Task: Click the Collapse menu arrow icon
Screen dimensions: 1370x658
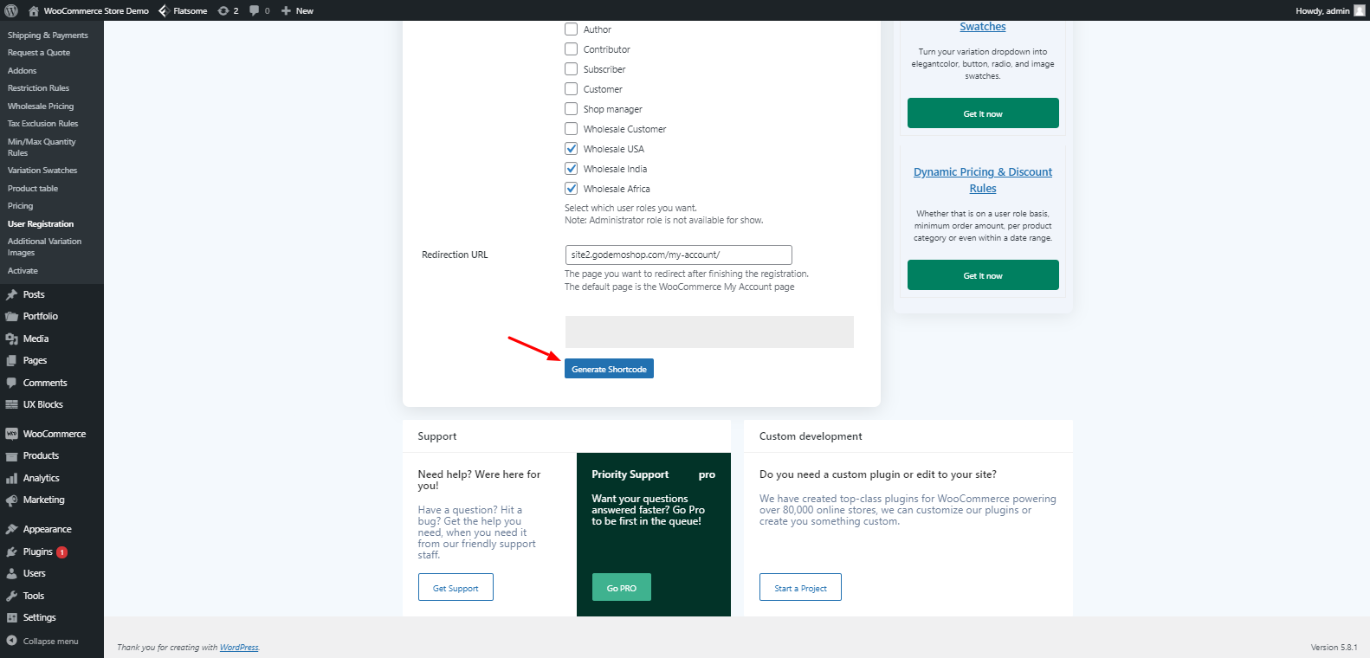Action: coord(12,641)
